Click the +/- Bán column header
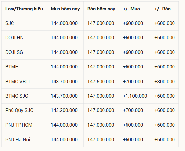 tap(162, 9)
